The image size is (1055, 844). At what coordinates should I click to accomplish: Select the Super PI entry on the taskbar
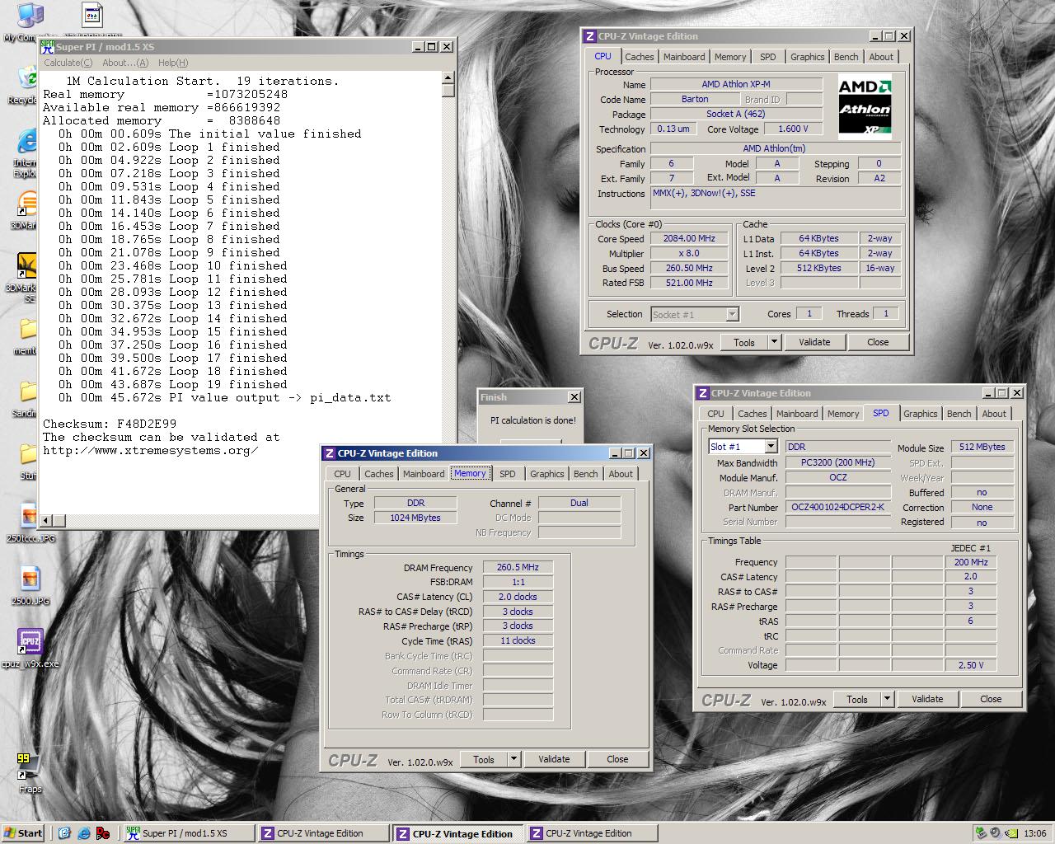tap(188, 833)
